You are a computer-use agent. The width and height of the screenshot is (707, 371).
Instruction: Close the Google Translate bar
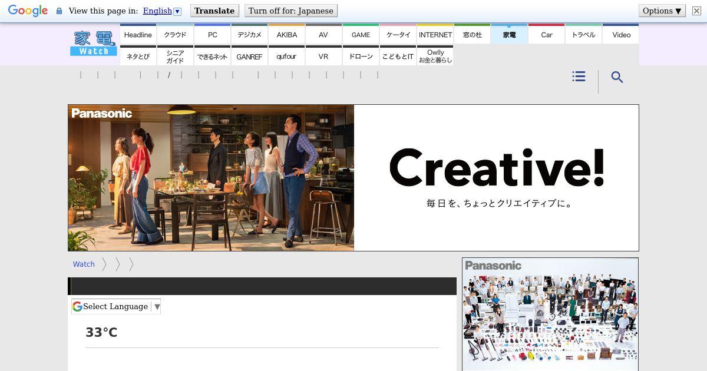pos(696,11)
